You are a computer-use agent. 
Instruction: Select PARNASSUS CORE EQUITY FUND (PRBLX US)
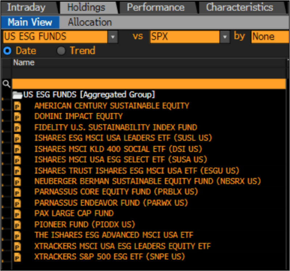coord(116,192)
